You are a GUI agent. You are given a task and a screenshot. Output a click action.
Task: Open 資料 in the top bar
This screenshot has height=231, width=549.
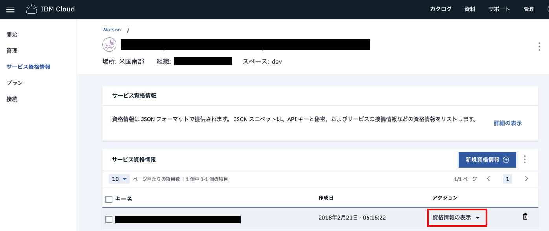(x=470, y=9)
